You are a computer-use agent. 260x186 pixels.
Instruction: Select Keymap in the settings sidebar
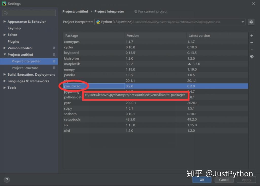[14, 28]
